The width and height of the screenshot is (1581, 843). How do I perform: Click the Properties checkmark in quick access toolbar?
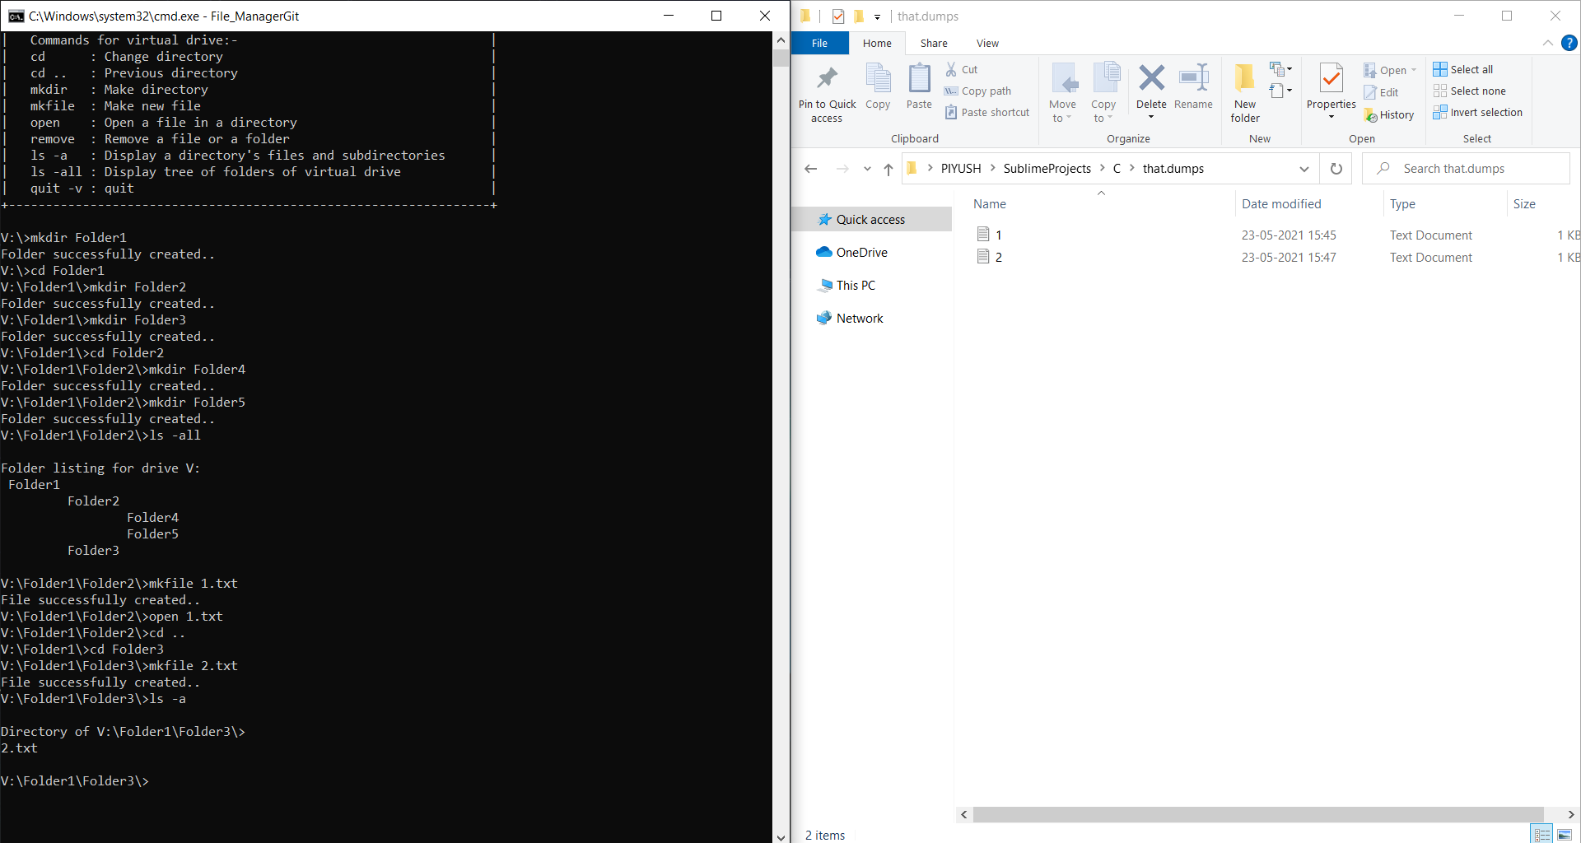(838, 16)
